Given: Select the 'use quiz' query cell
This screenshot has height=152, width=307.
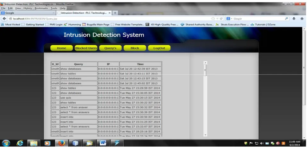Looking at the screenshot, I should [79, 98].
